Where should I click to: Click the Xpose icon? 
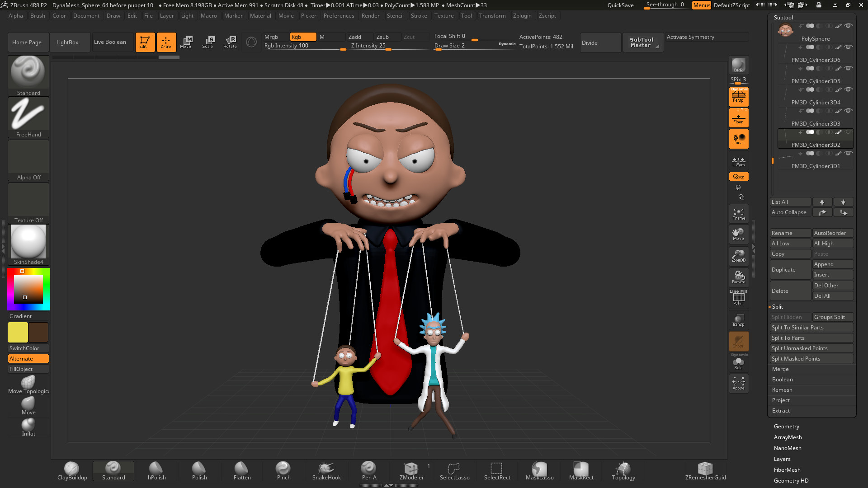(x=739, y=384)
